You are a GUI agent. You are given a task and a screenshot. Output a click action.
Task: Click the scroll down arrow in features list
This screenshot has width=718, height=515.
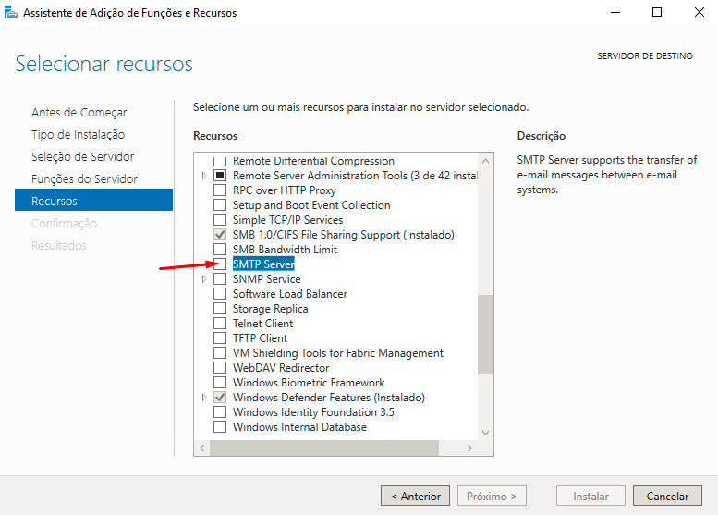485,433
